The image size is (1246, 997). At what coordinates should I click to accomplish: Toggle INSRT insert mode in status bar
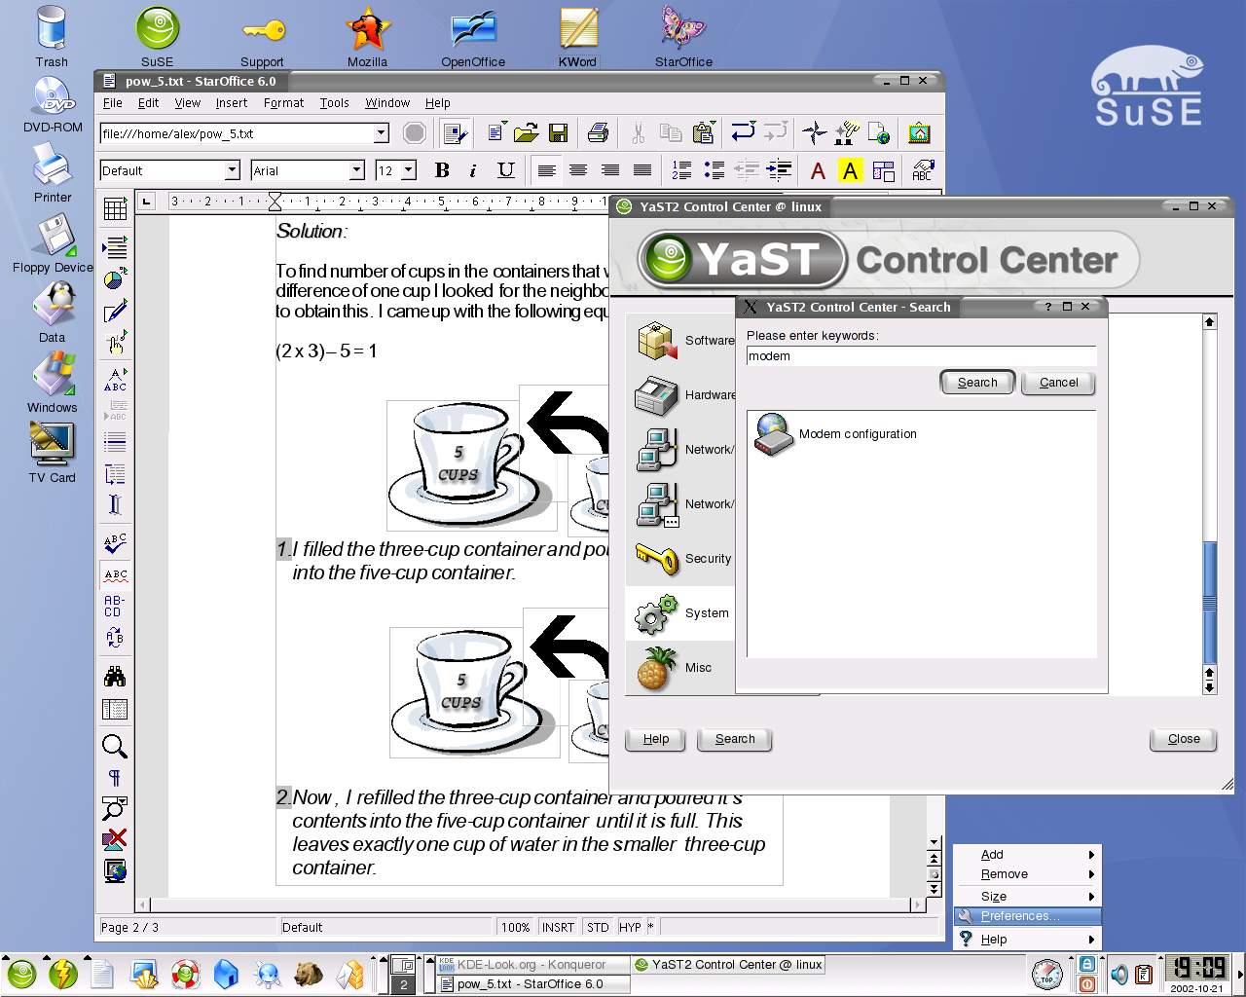point(559,928)
